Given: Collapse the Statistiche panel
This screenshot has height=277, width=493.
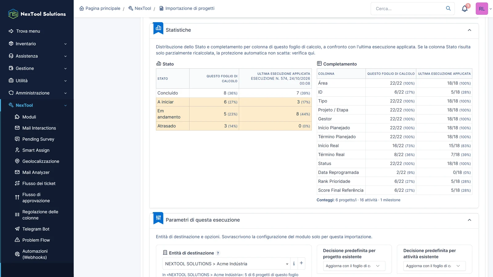Looking at the screenshot, I should click(x=470, y=30).
